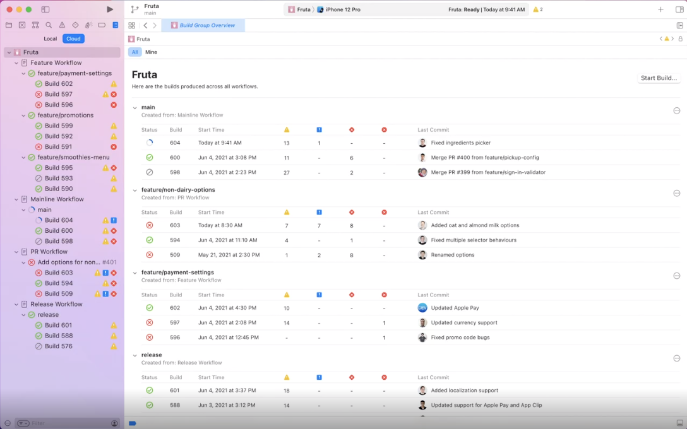
Task: Collapse PR Workflow in sidebar
Action: coord(16,252)
